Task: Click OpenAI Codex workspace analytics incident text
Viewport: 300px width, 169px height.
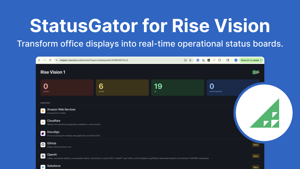Action: point(128,158)
